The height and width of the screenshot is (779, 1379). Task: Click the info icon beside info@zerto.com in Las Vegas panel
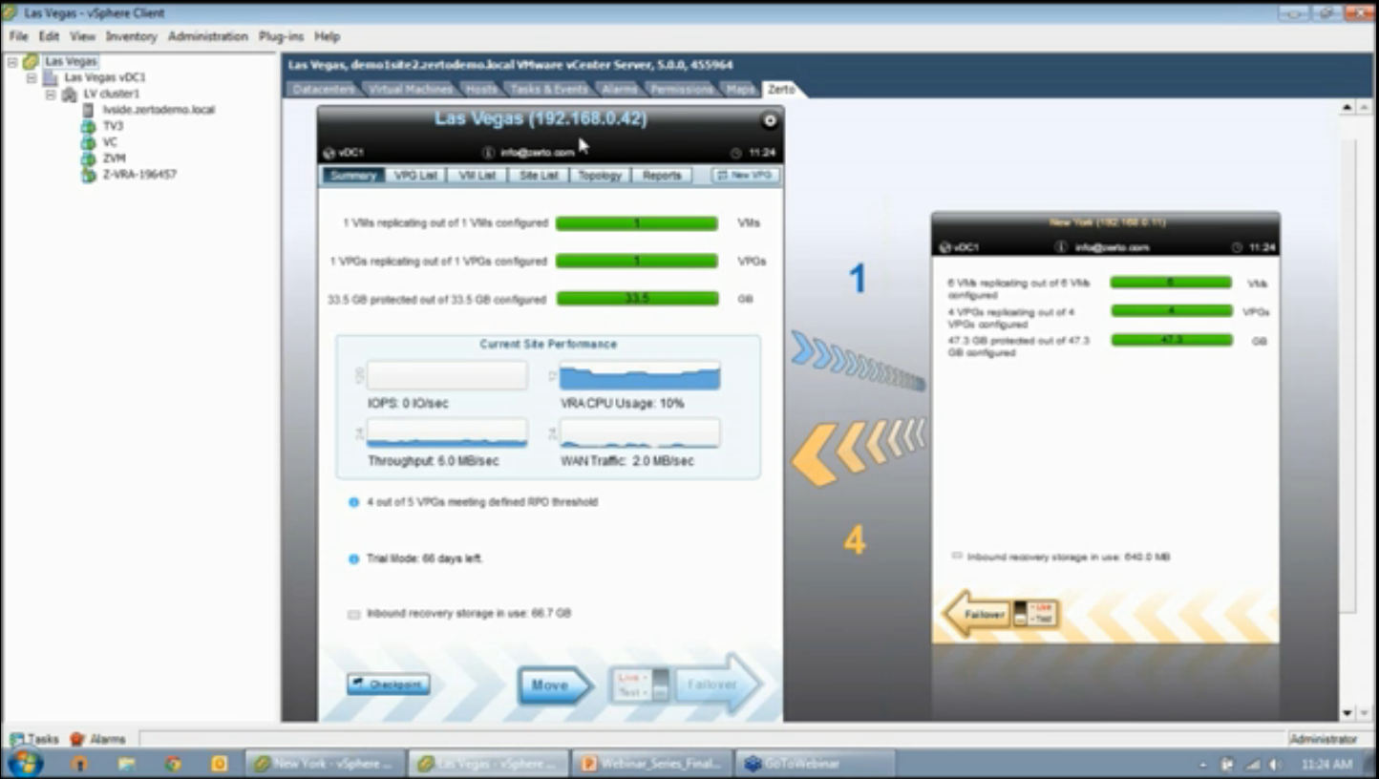(x=488, y=153)
